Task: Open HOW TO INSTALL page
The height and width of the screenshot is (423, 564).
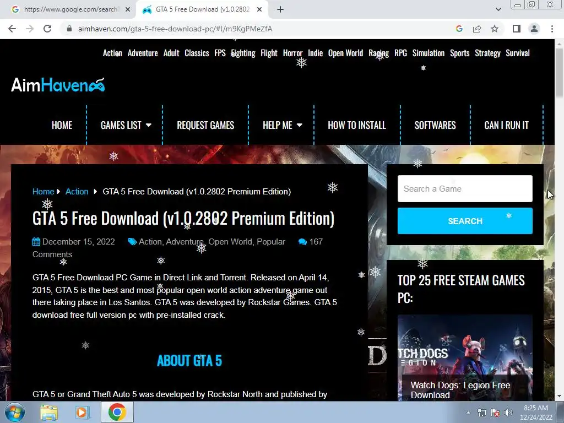Action: point(357,125)
